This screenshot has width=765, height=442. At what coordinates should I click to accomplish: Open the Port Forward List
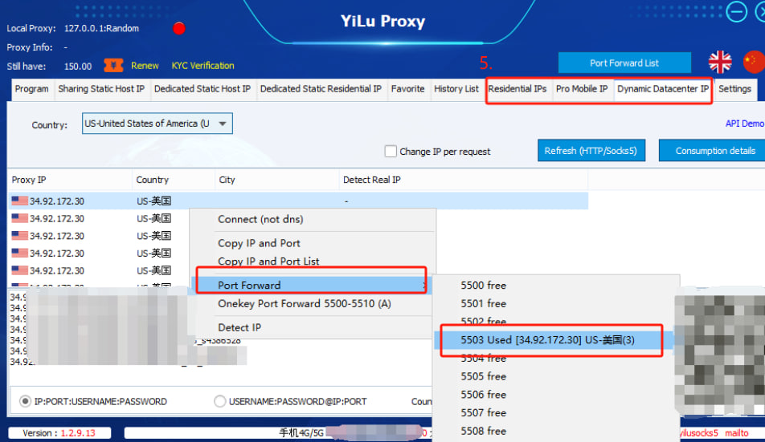click(x=624, y=63)
